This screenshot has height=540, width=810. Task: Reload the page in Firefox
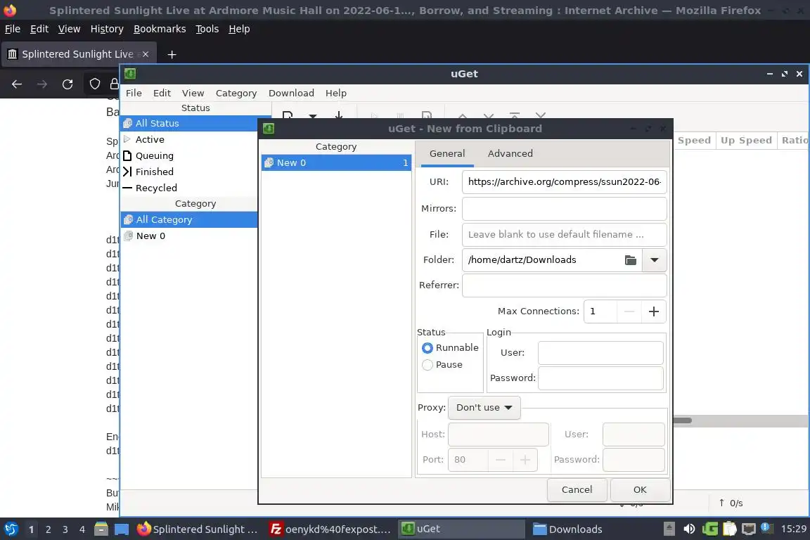pos(67,84)
